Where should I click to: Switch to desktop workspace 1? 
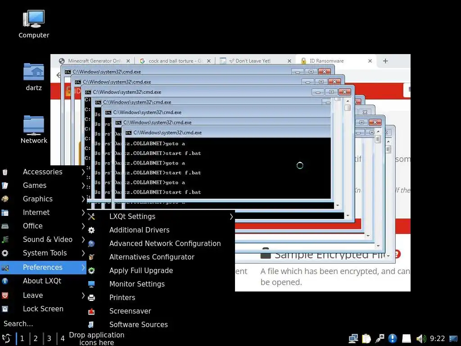(x=22, y=339)
